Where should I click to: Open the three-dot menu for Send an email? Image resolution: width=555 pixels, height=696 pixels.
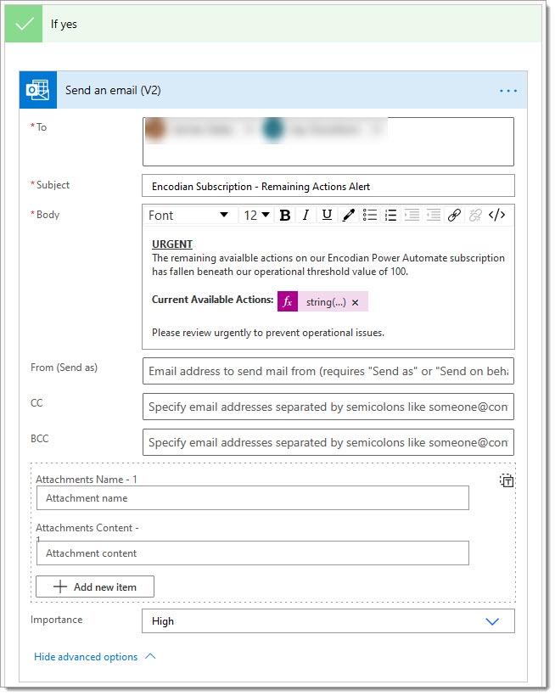pos(507,90)
